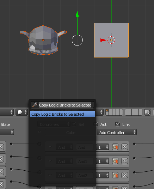Open the dropdown under the State label

click(x=7, y=132)
